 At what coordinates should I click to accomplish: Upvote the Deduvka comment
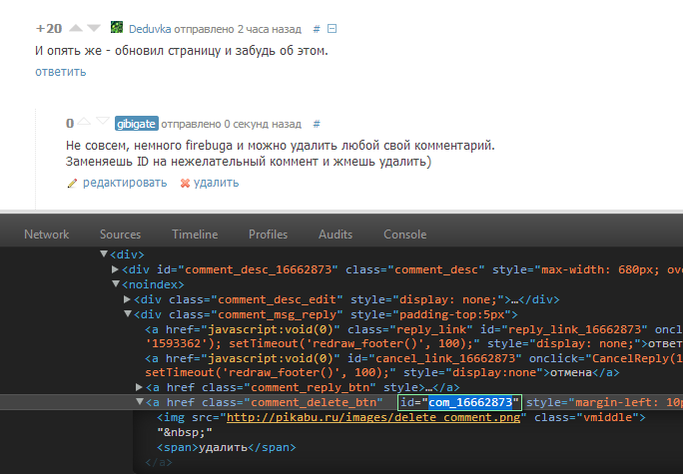coord(75,28)
